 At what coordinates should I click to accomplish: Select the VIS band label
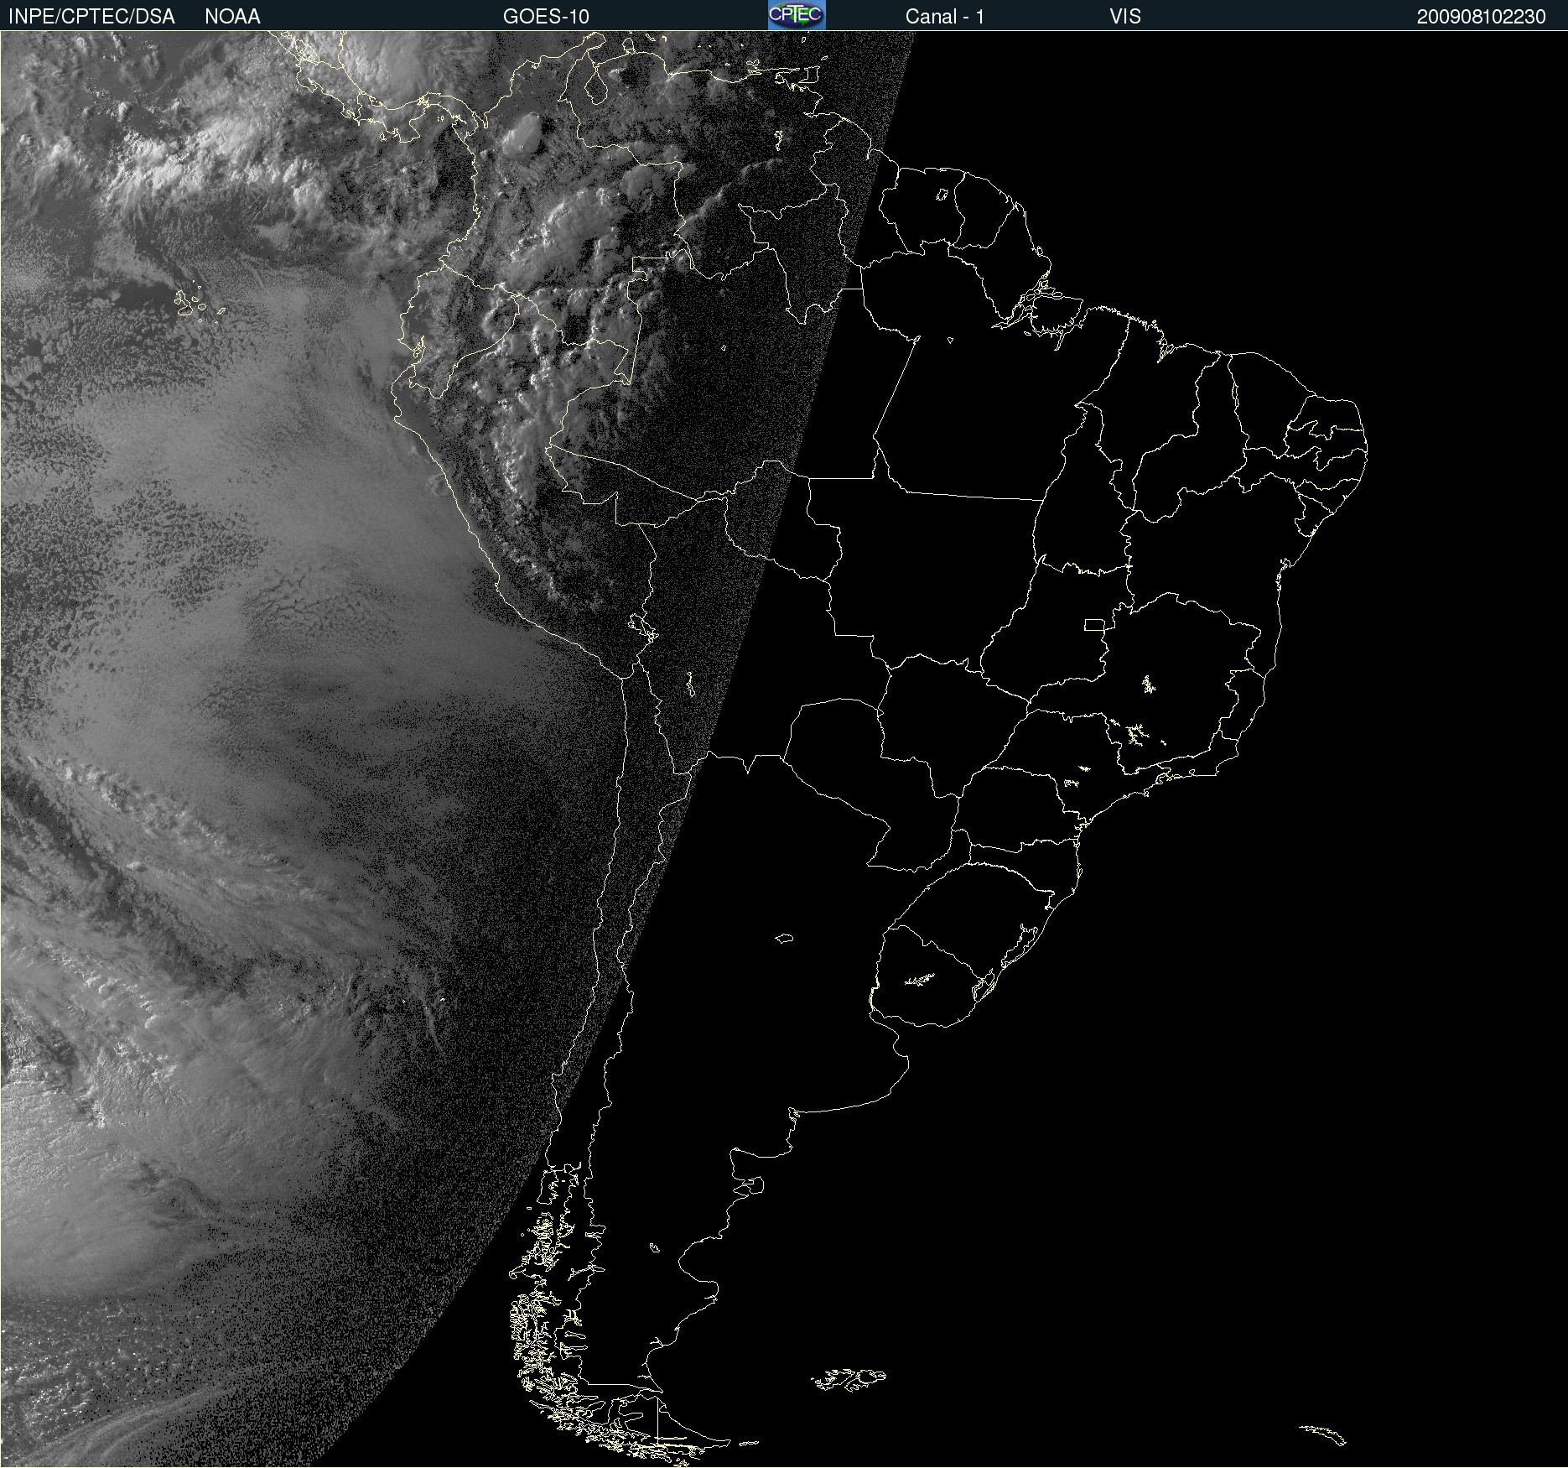pyautogui.click(x=1125, y=17)
